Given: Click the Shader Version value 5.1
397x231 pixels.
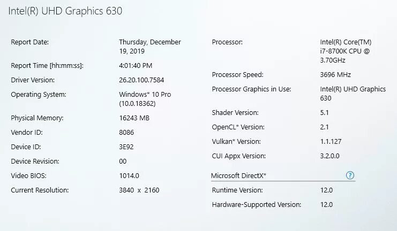Looking at the screenshot, I should [324, 113].
